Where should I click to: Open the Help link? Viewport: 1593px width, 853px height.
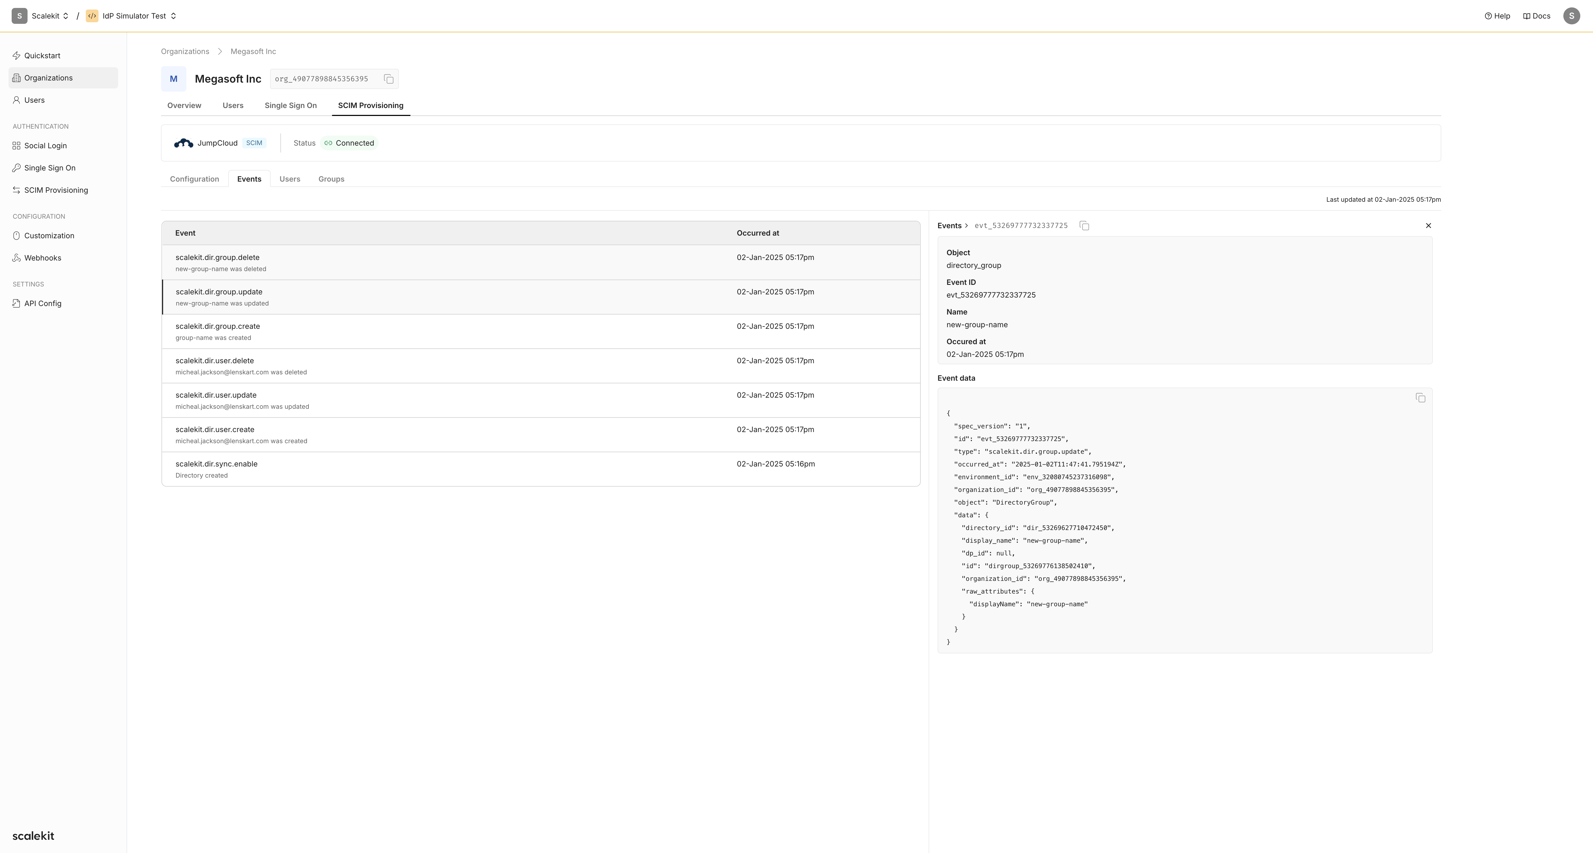(x=1497, y=16)
